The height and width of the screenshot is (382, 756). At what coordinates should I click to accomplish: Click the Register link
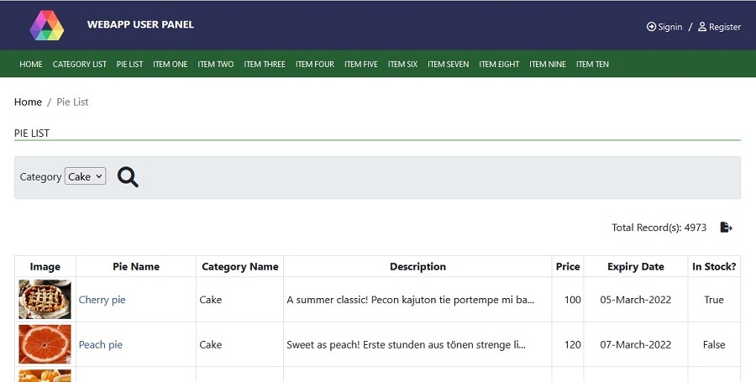719,27
